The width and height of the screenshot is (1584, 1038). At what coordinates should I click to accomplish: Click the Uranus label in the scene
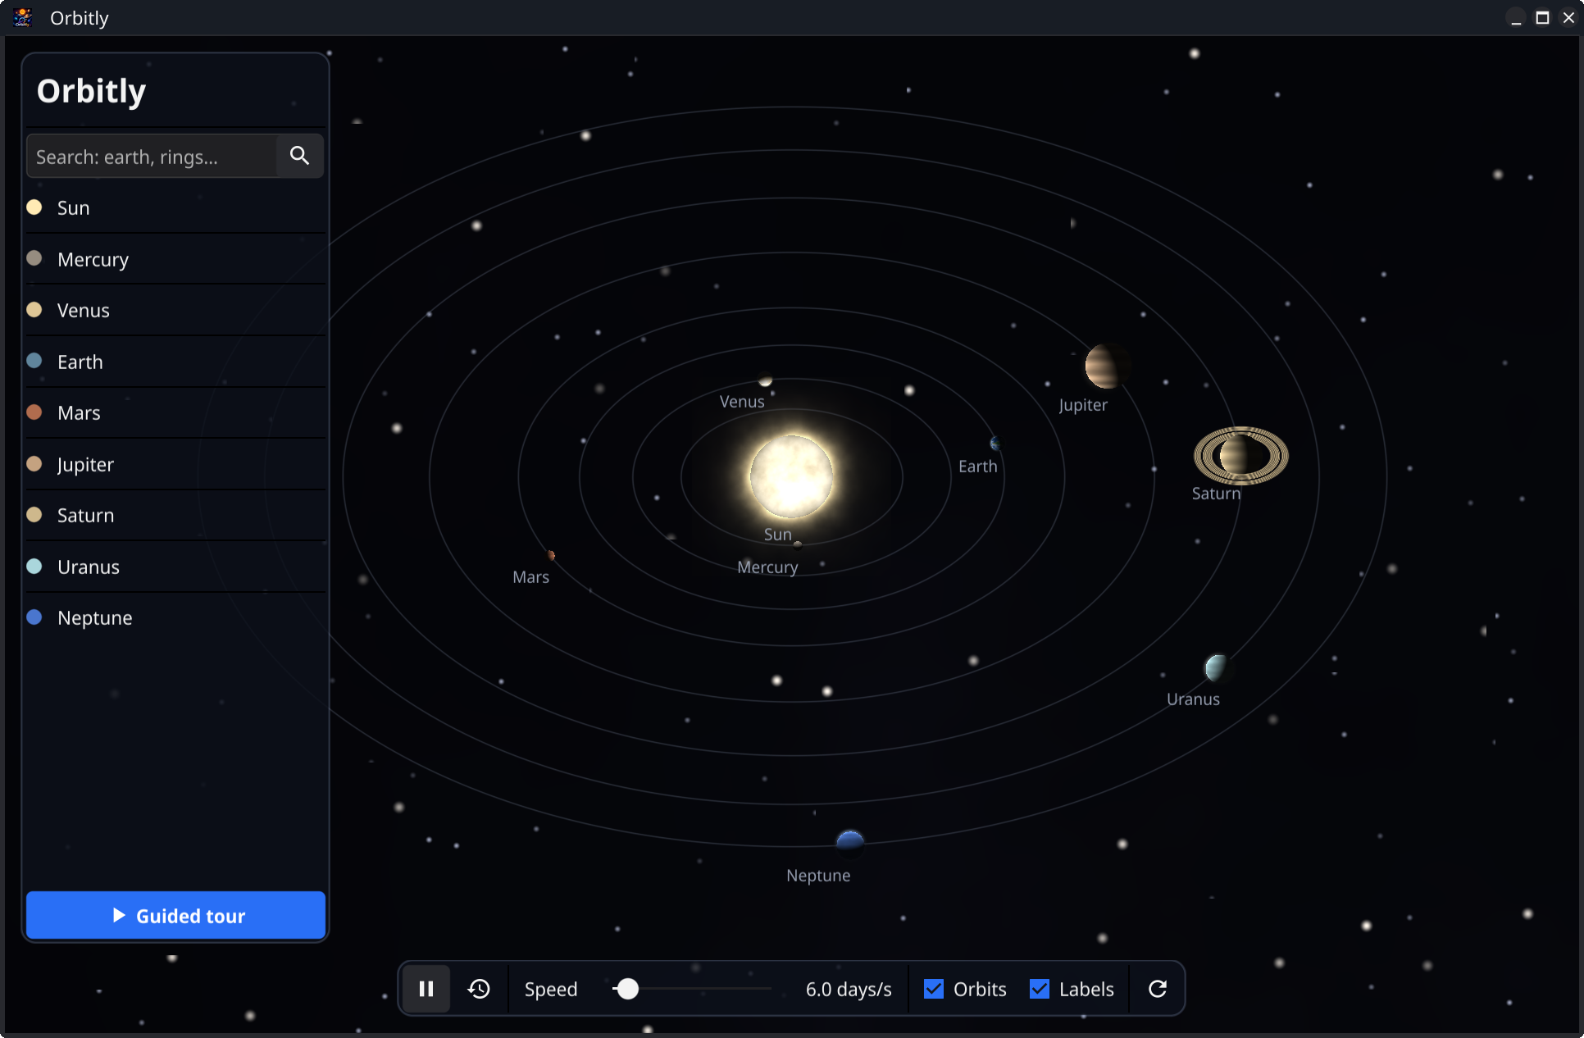(1193, 699)
